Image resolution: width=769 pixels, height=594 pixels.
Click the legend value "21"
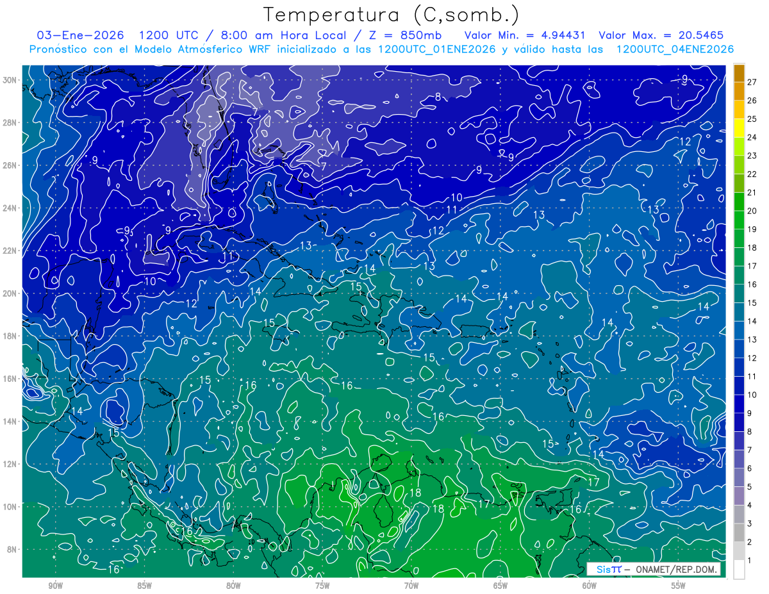point(752,192)
